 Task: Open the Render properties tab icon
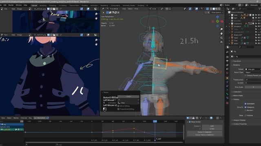point(227,57)
